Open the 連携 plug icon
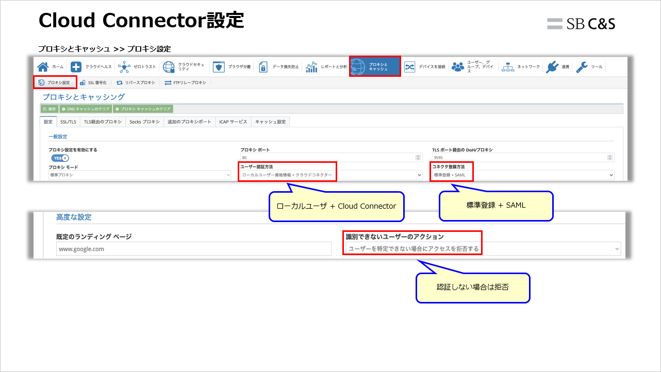Image resolution: width=661 pixels, height=372 pixels. coord(552,67)
